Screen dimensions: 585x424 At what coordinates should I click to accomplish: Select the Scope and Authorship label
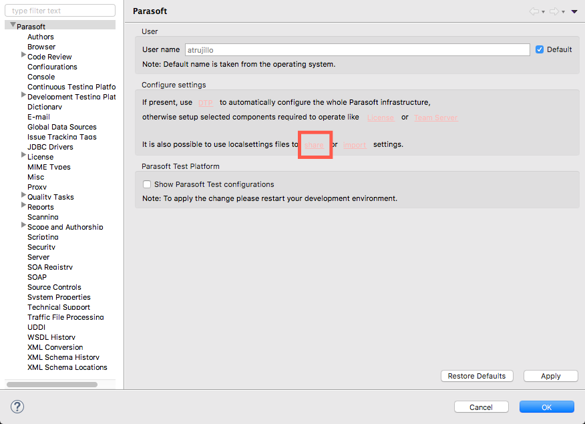pos(65,227)
